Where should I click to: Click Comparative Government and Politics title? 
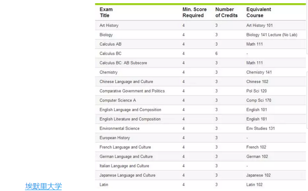[x=132, y=91]
